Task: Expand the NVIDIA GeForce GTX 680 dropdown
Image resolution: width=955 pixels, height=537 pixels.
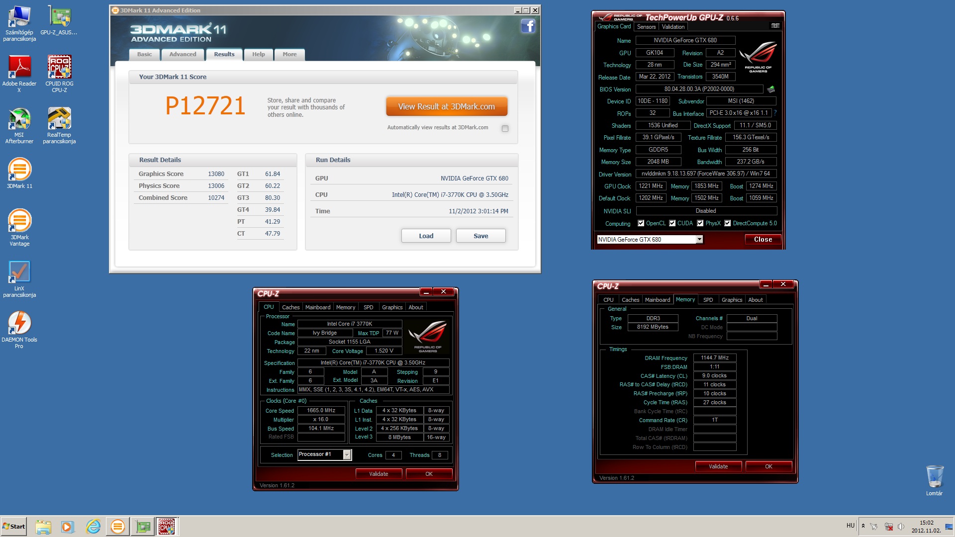Action: click(x=699, y=240)
